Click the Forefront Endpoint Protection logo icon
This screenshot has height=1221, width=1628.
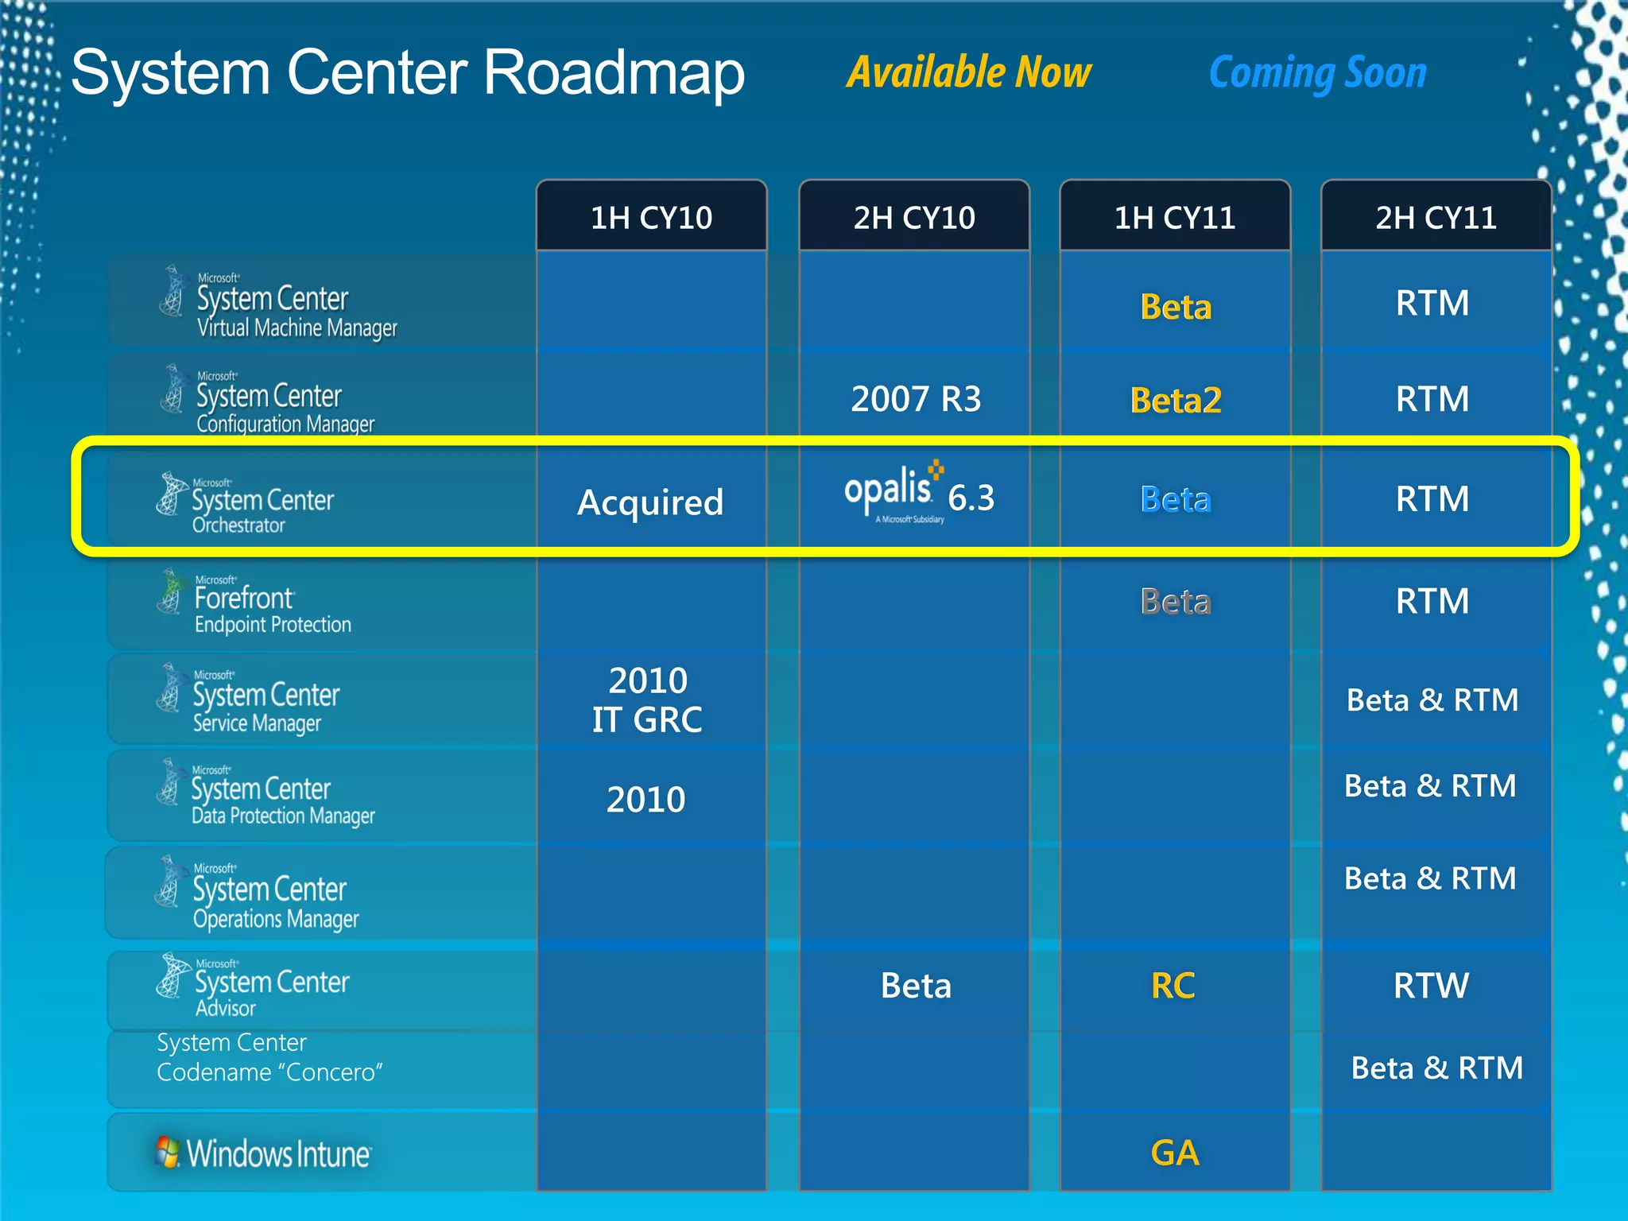click(170, 592)
